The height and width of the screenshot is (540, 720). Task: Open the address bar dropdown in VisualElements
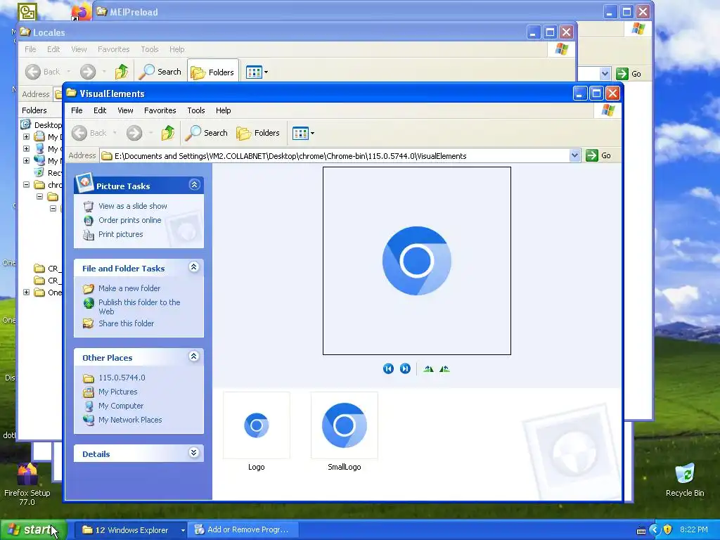tap(574, 155)
